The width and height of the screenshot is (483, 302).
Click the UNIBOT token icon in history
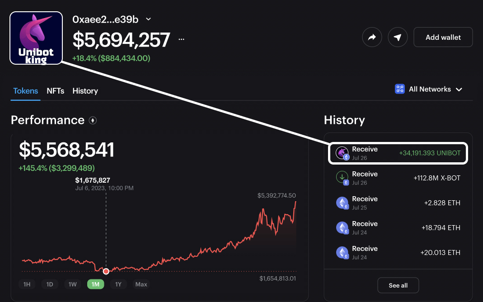tap(342, 153)
